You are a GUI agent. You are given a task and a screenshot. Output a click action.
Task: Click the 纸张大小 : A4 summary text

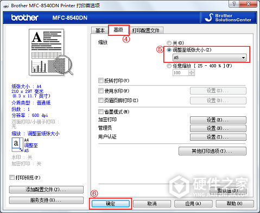[x=27, y=86]
